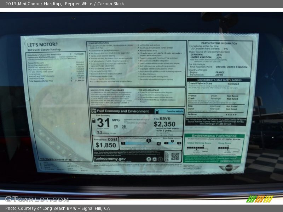Open the 'fueleconomy.gov' link on label
Image resolution: width=283 pixels, height=212 pixels.
(110, 159)
